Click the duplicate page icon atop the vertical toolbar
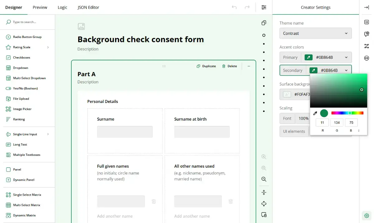This screenshot has width=374, height=223. tap(264, 23)
